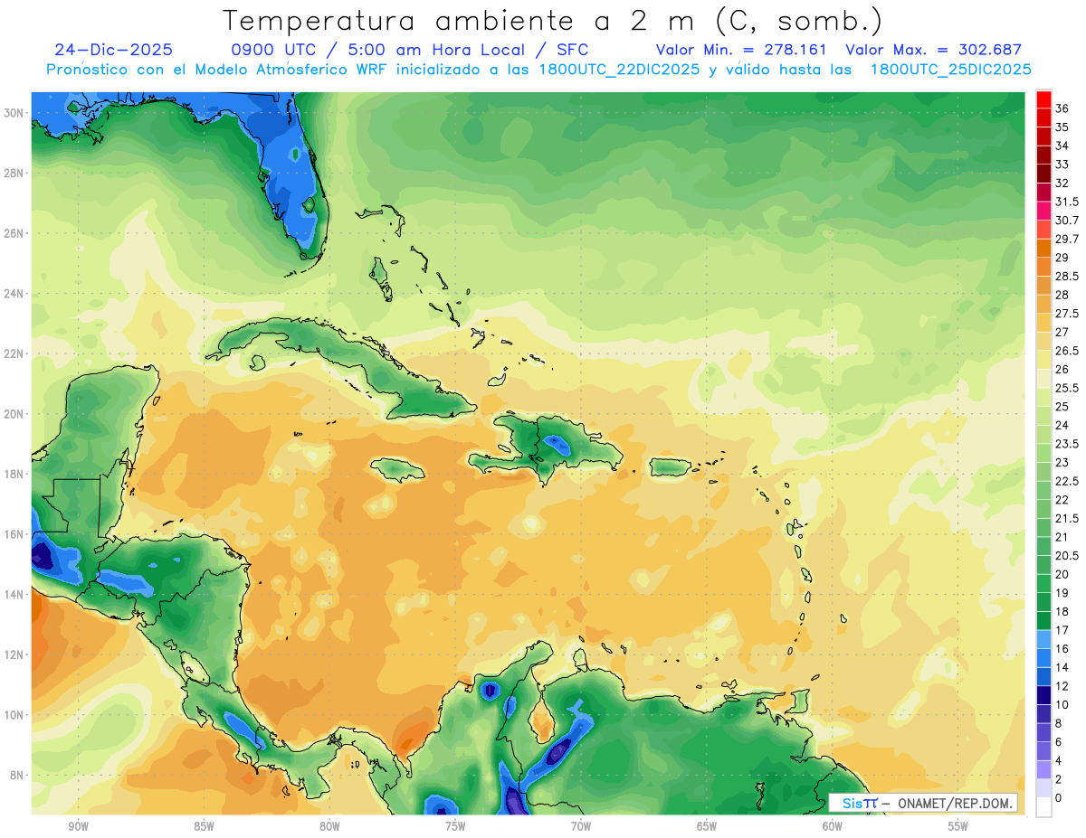Image resolution: width=1086 pixels, height=838 pixels.
Task: Click the "85W" longitude label
Action: [x=204, y=826]
